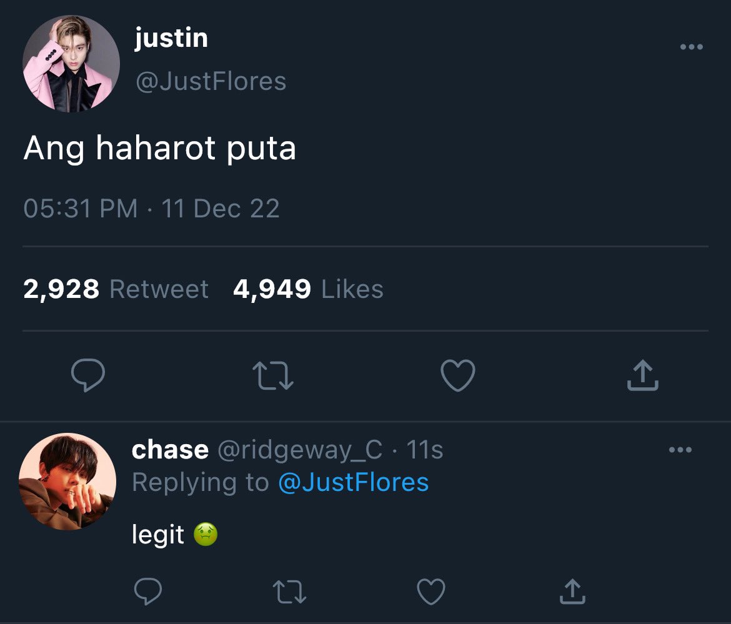Open the @ridgeway_C handle
This screenshot has height=624, width=731.
[x=300, y=450]
